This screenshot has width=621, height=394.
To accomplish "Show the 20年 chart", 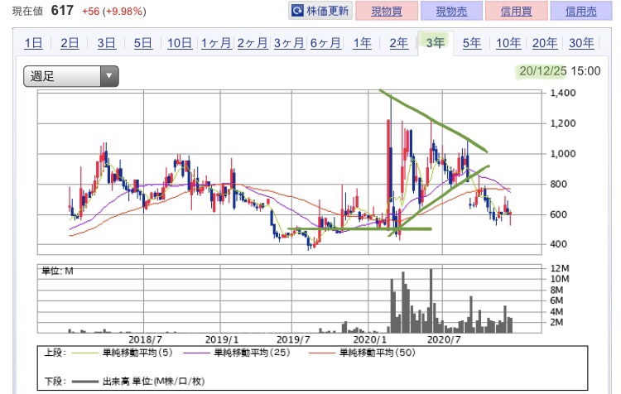I will [545, 43].
